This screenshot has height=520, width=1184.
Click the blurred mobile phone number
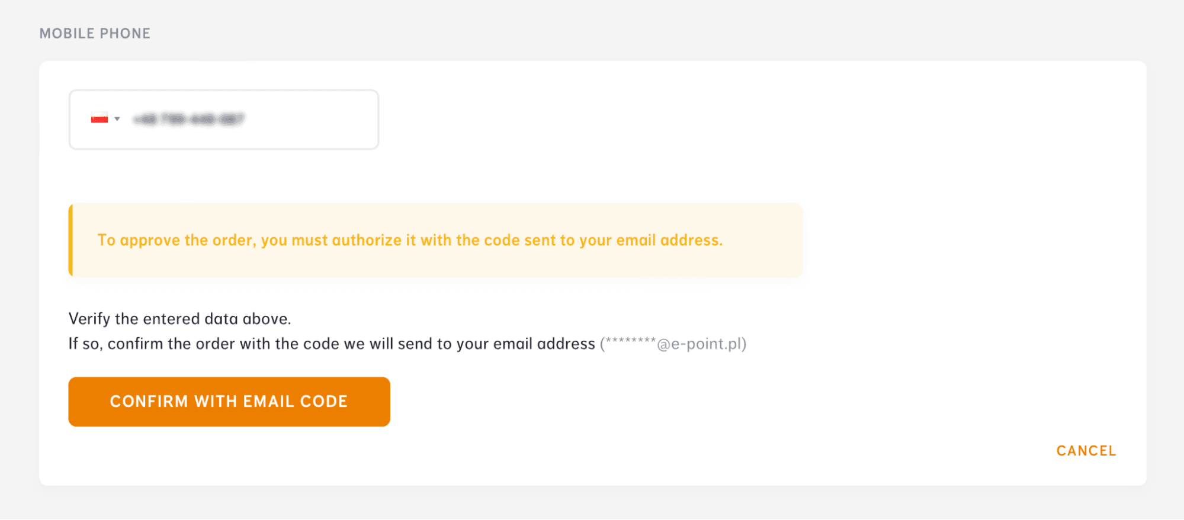[189, 119]
